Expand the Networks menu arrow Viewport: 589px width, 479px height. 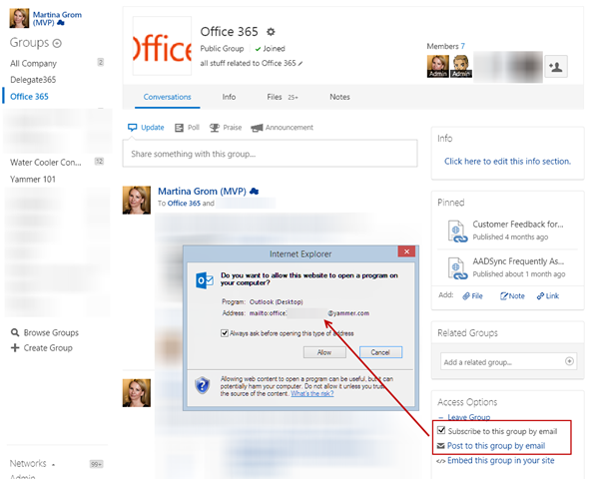pyautogui.click(x=53, y=465)
